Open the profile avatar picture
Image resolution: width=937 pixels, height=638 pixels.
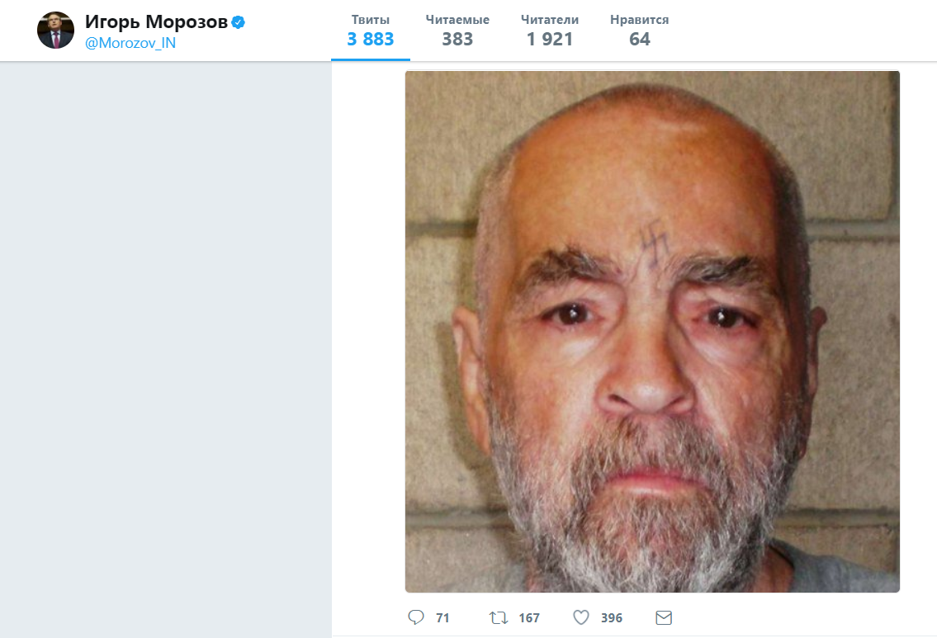click(55, 30)
